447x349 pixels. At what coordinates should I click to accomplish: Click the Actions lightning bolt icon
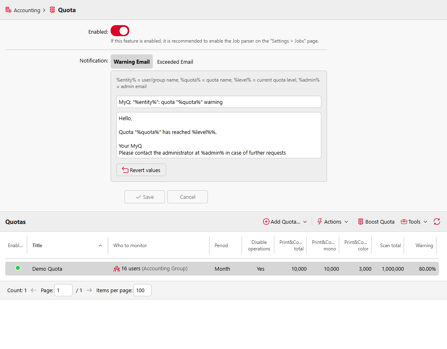click(320, 222)
